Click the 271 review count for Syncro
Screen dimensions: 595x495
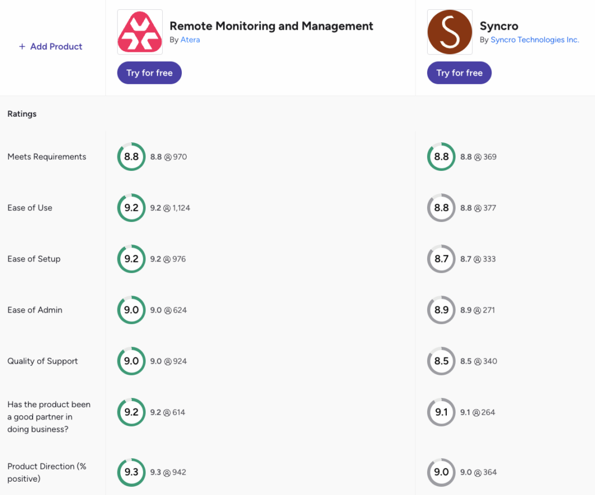click(x=489, y=310)
